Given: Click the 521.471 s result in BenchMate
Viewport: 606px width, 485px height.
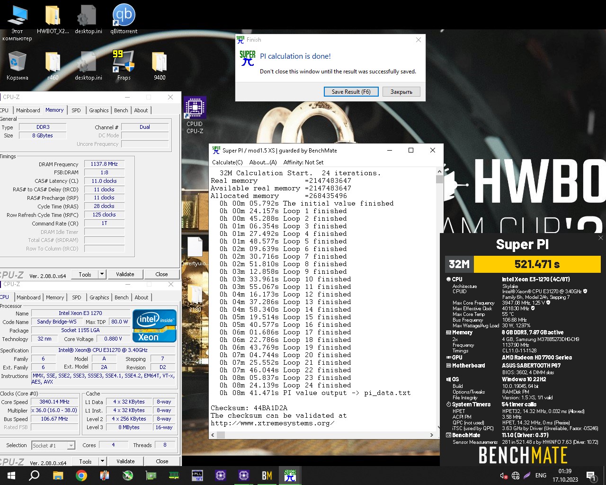Looking at the screenshot, I should point(537,264).
